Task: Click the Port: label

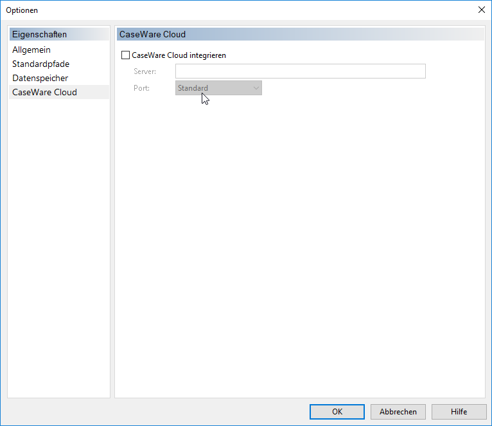Action: [141, 88]
